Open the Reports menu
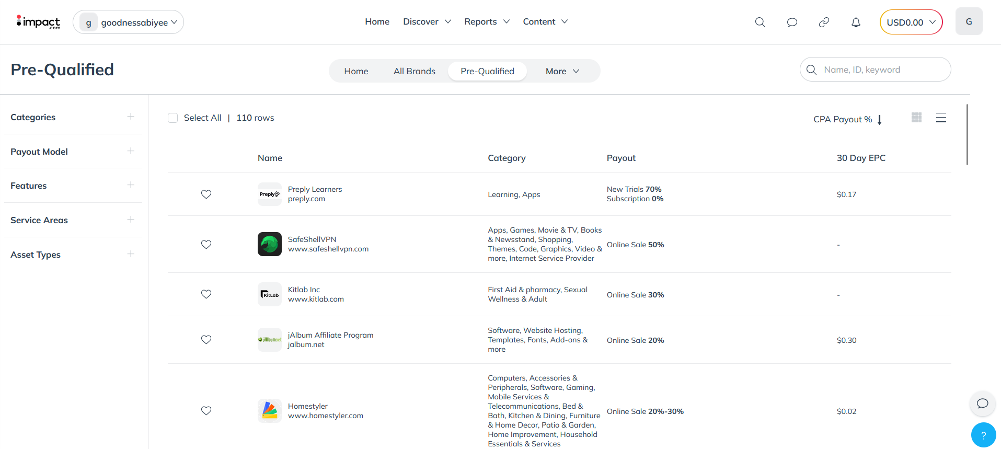1001x449 pixels. [x=486, y=21]
